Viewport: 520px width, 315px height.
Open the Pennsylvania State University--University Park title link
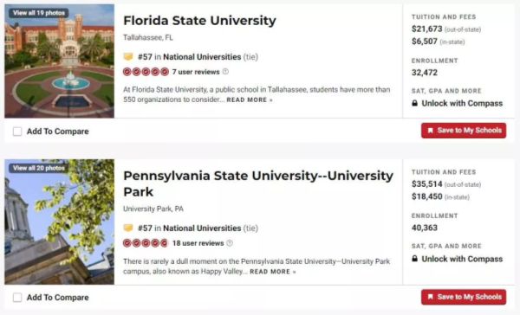pos(258,183)
